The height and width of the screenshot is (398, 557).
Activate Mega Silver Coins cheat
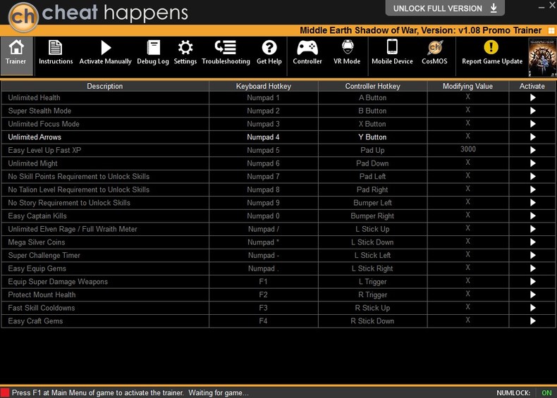pos(532,242)
